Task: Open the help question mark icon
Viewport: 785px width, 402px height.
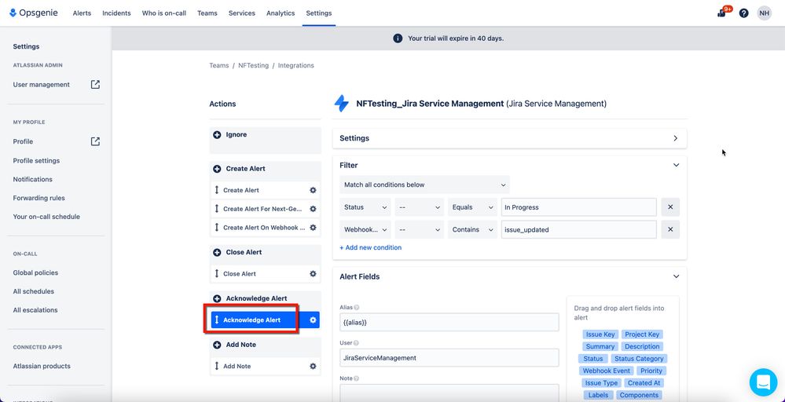Action: (744, 13)
